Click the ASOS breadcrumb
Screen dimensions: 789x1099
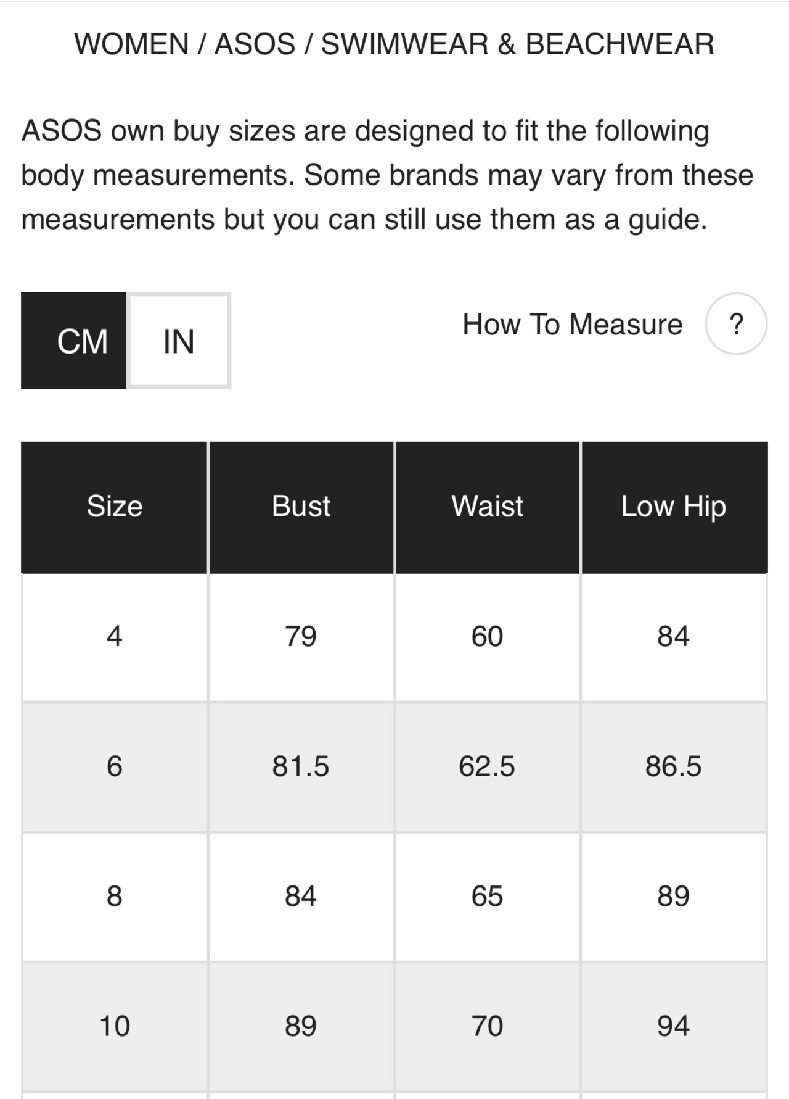(x=255, y=44)
